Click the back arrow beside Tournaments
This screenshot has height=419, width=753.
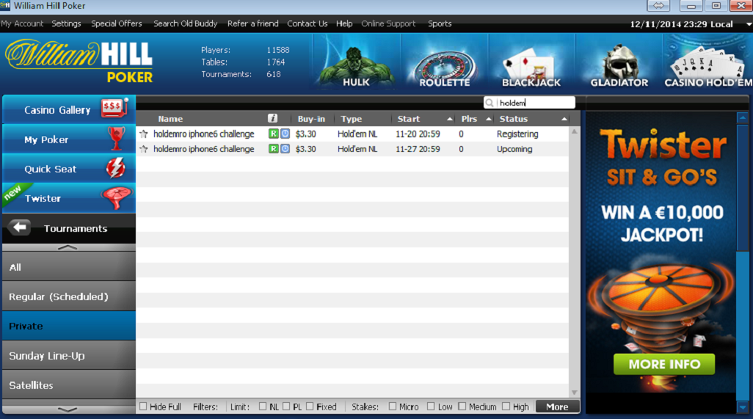point(21,228)
